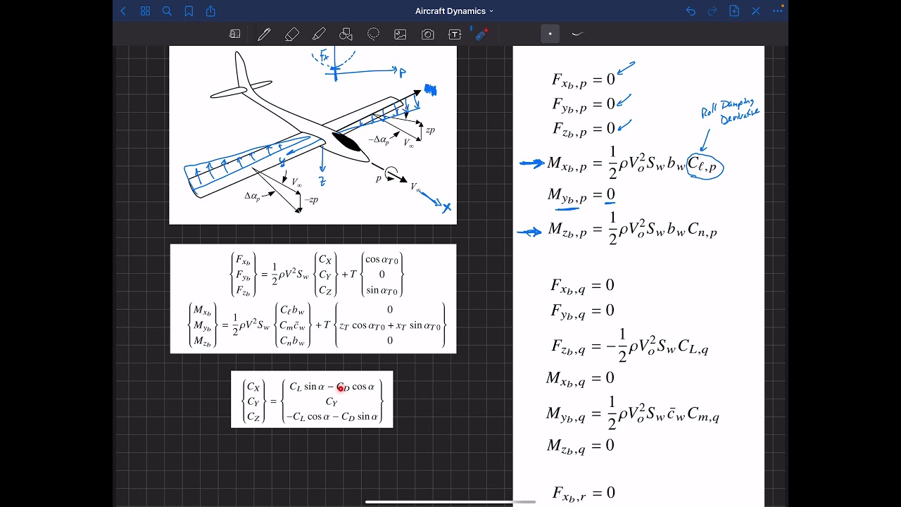Select the Shapes tool
Screen dimensions: 901x507
click(346, 34)
